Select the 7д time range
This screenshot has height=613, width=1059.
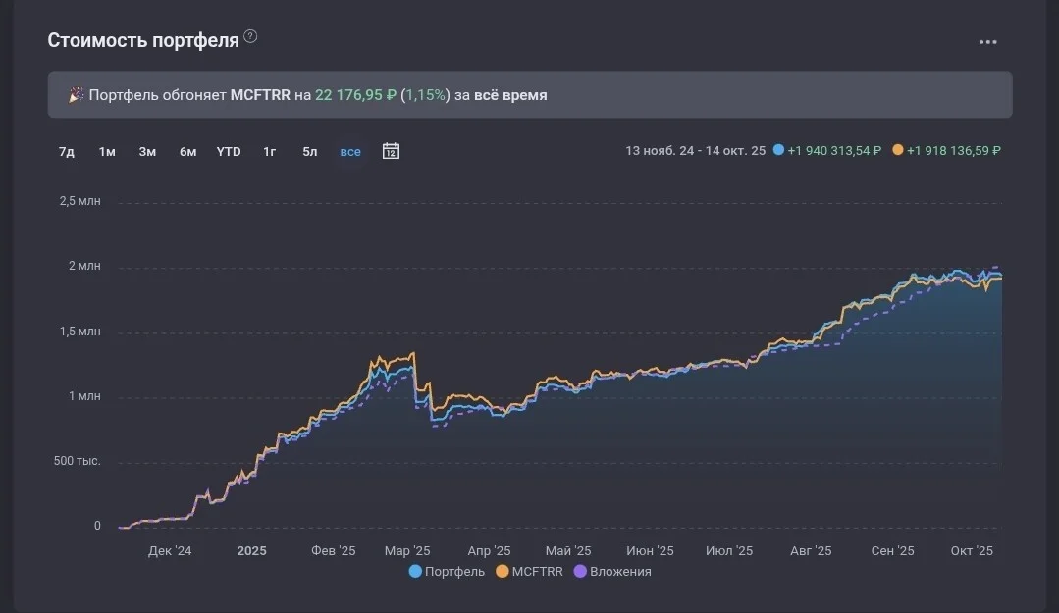66,152
